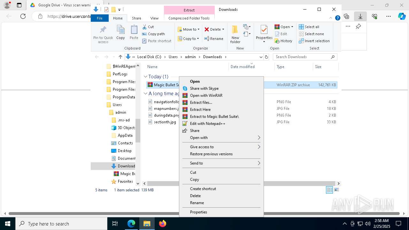Select Properties in the context menu
This screenshot has width=409, height=230.
(221, 212)
